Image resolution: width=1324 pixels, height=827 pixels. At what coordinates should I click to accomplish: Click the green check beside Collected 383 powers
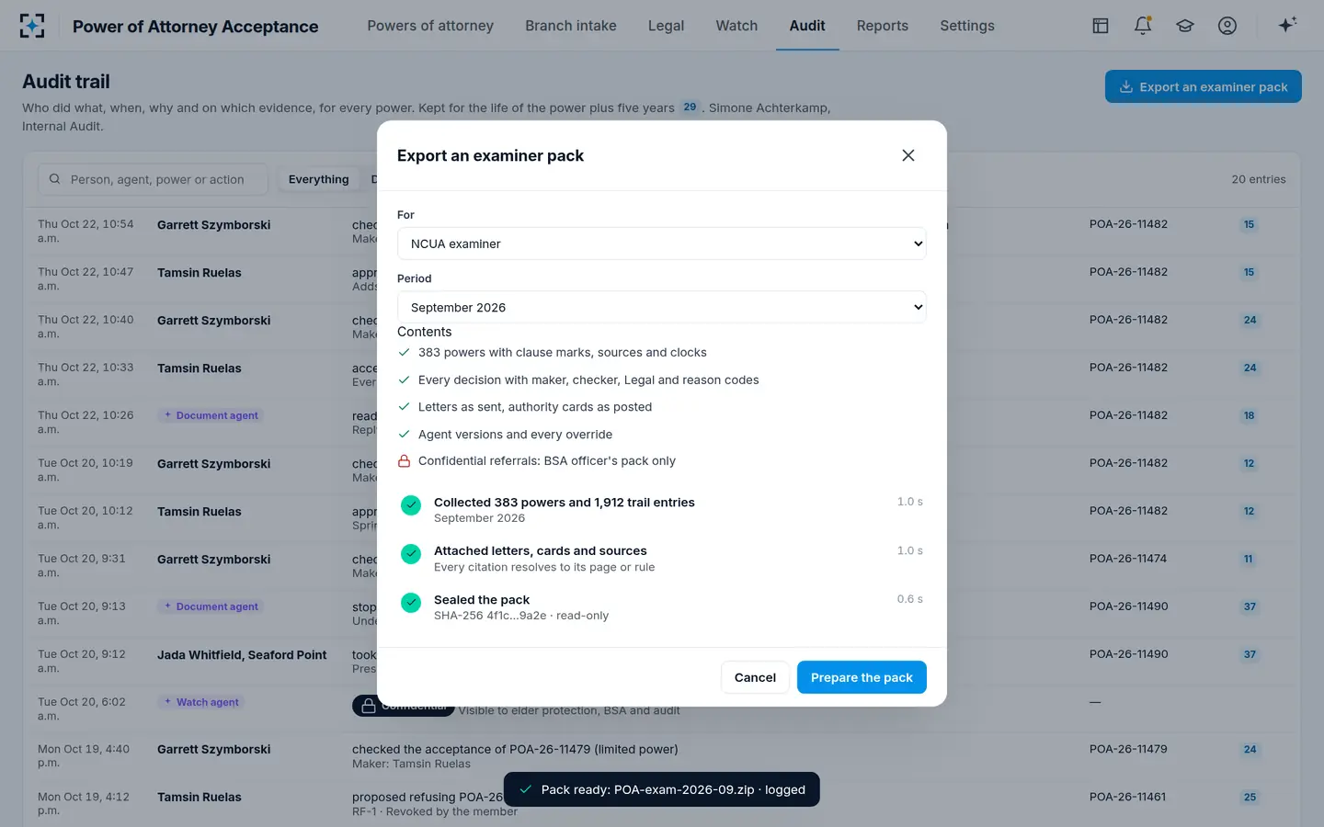(411, 505)
